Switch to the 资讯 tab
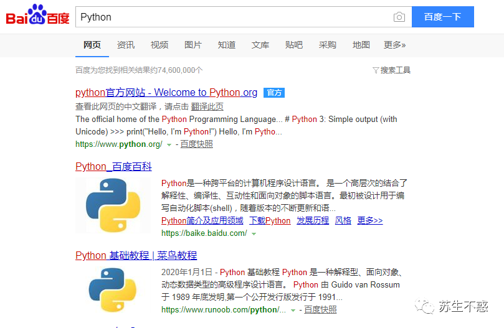 pos(126,45)
